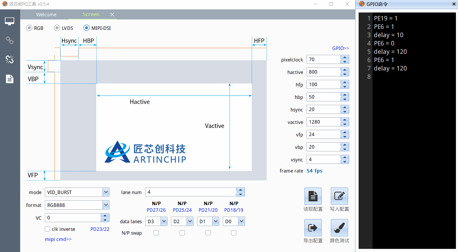Click the hactive input field showing 800
The width and height of the screenshot is (458, 252).
coord(323,72)
